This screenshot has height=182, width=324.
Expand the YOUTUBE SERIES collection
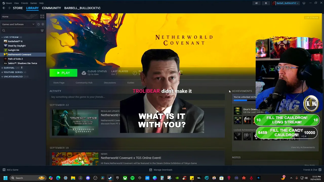click(x=2, y=72)
